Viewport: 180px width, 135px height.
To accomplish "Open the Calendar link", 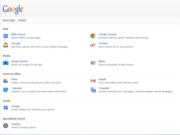I will coord(17,88).
